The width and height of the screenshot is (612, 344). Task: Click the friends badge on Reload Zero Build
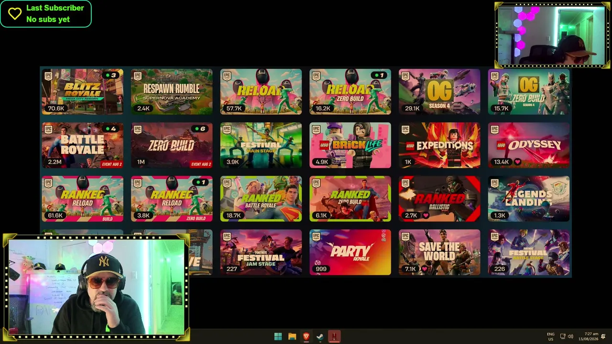pyautogui.click(x=379, y=75)
